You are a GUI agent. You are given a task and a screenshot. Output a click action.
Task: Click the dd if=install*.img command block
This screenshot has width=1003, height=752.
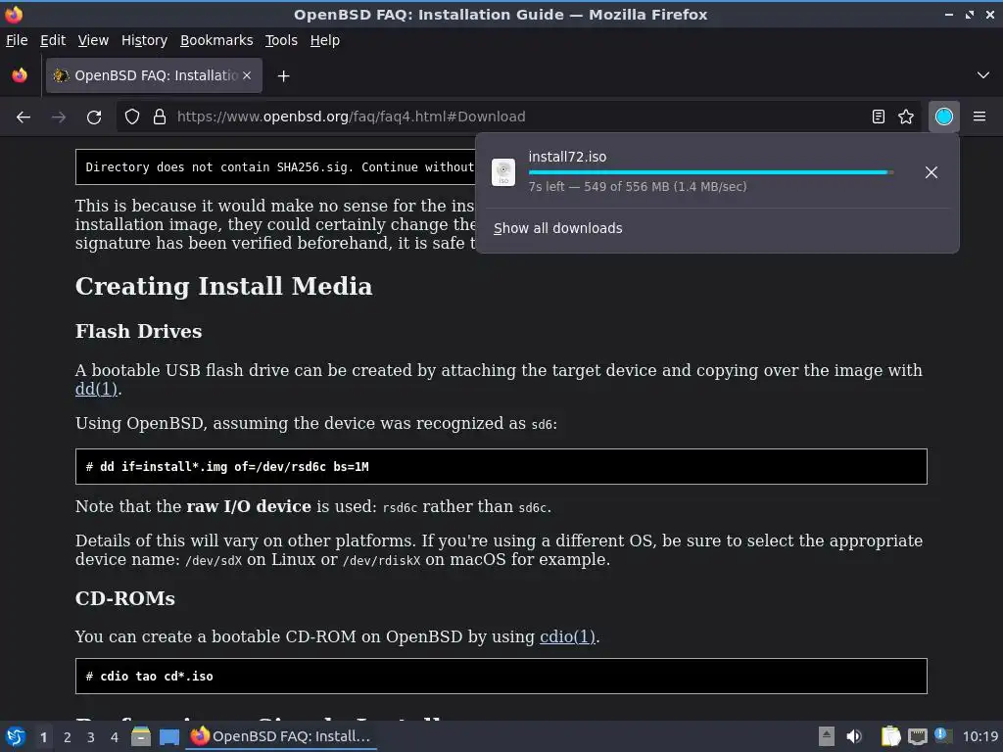501,467
